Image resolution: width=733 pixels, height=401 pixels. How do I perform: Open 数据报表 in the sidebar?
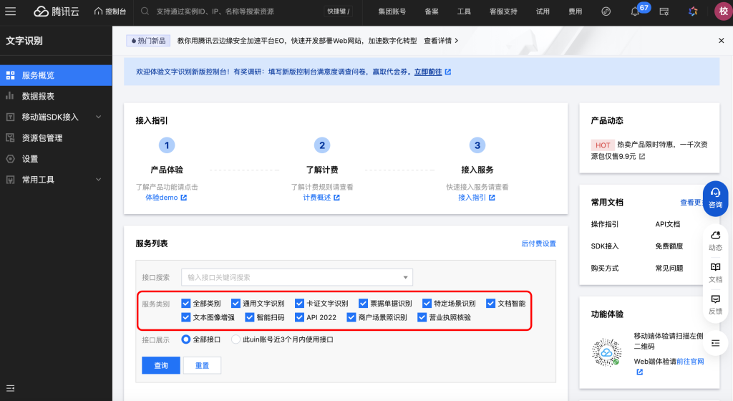38,96
